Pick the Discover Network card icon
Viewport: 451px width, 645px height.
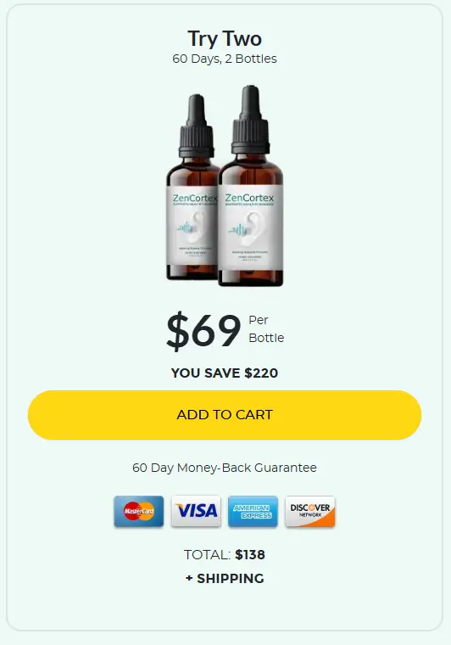click(x=310, y=511)
